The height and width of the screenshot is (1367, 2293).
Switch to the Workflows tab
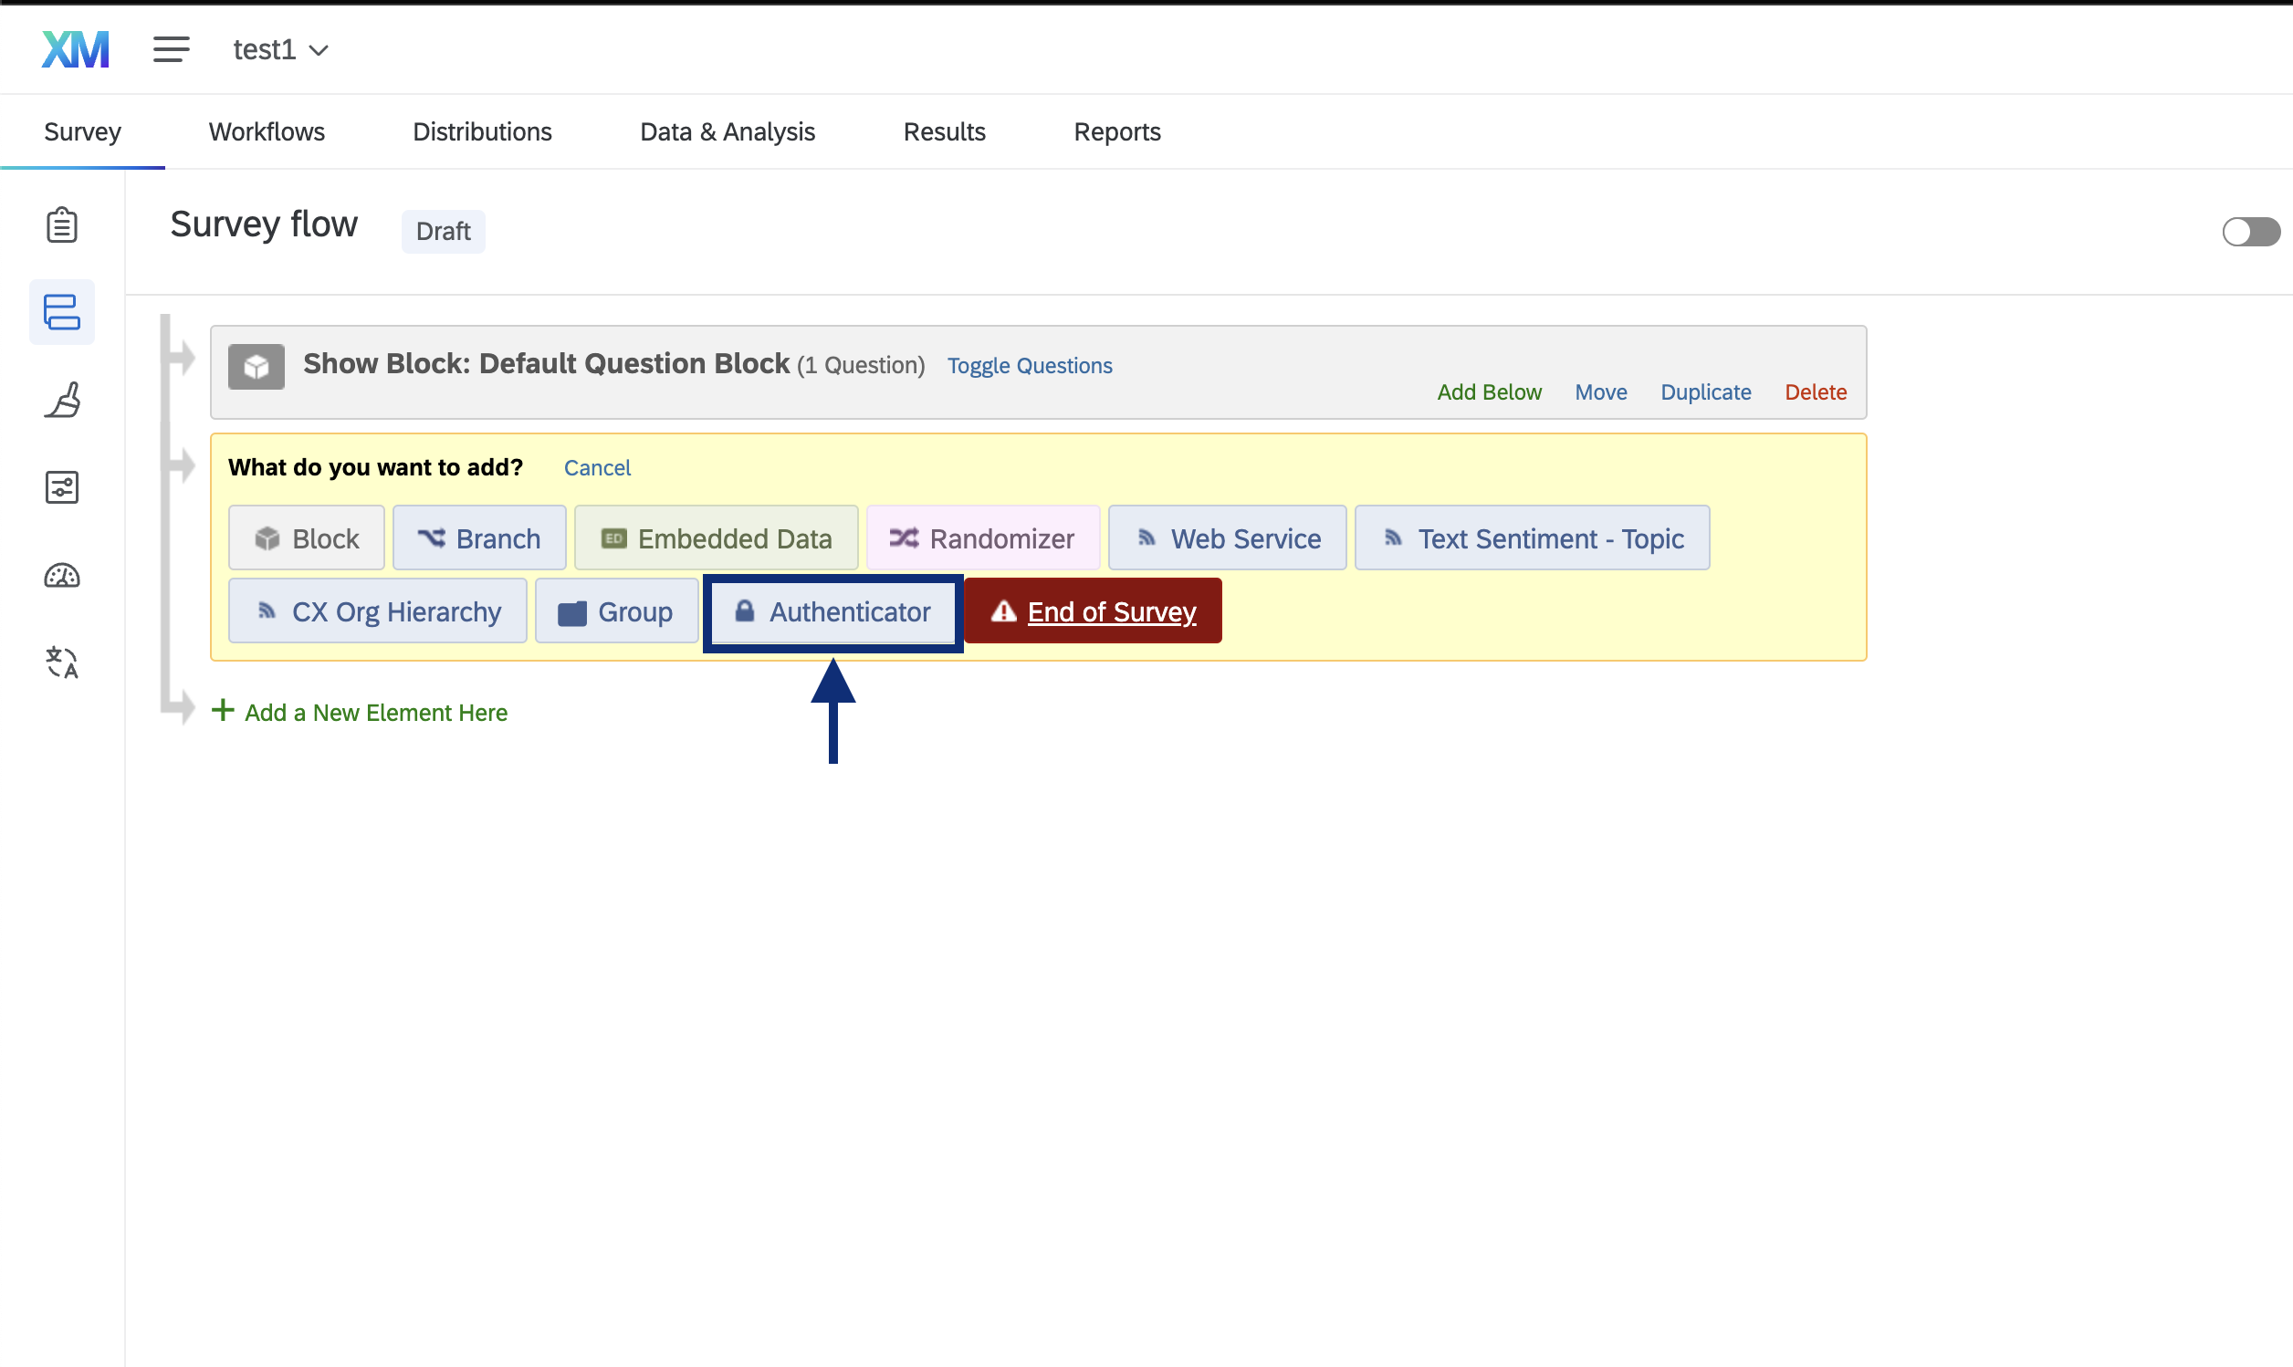(267, 131)
